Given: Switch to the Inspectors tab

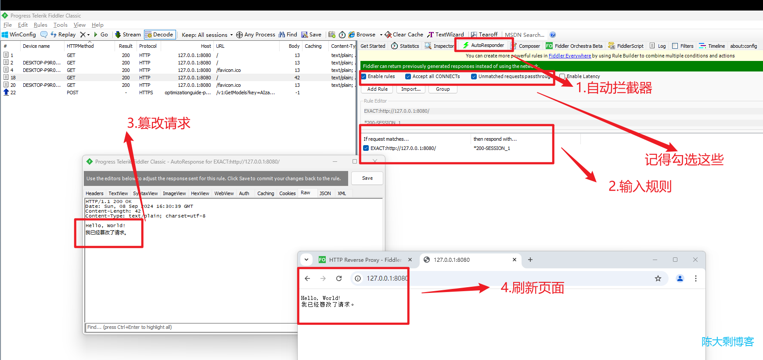Looking at the screenshot, I should click(439, 46).
